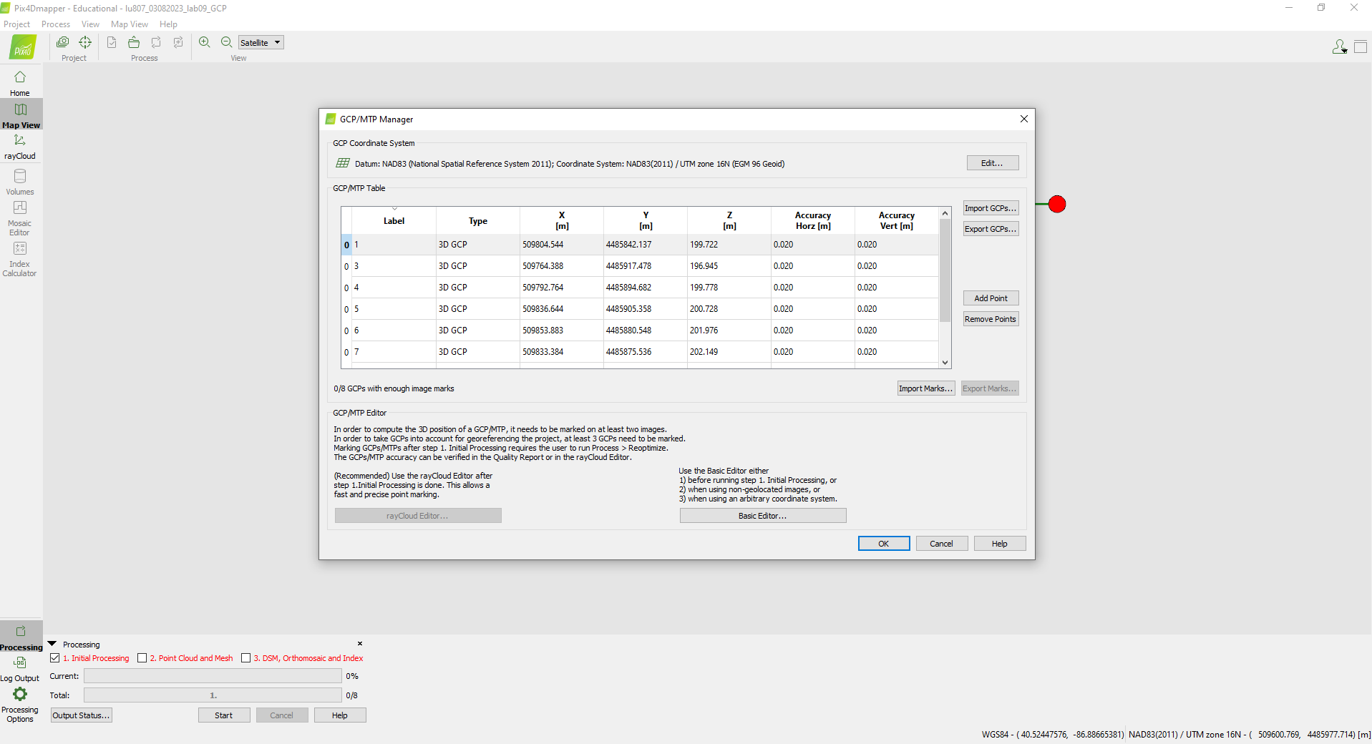The height and width of the screenshot is (744, 1372).
Task: Click the Total progress bar
Action: pos(213,695)
